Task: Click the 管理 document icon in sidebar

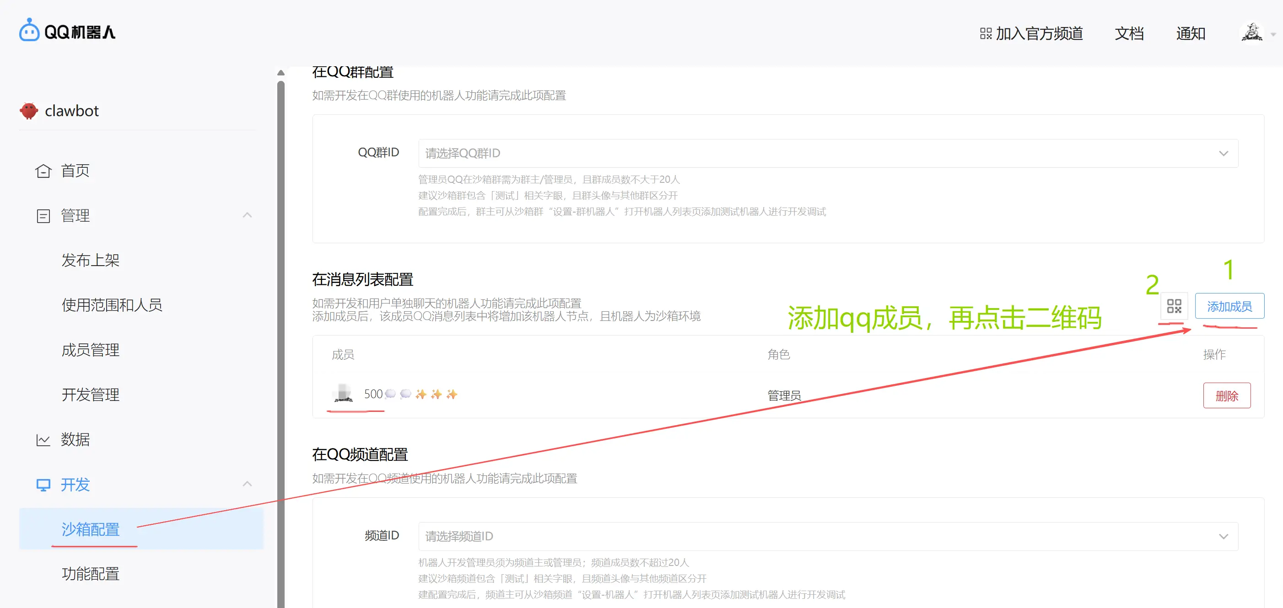Action: click(x=43, y=216)
